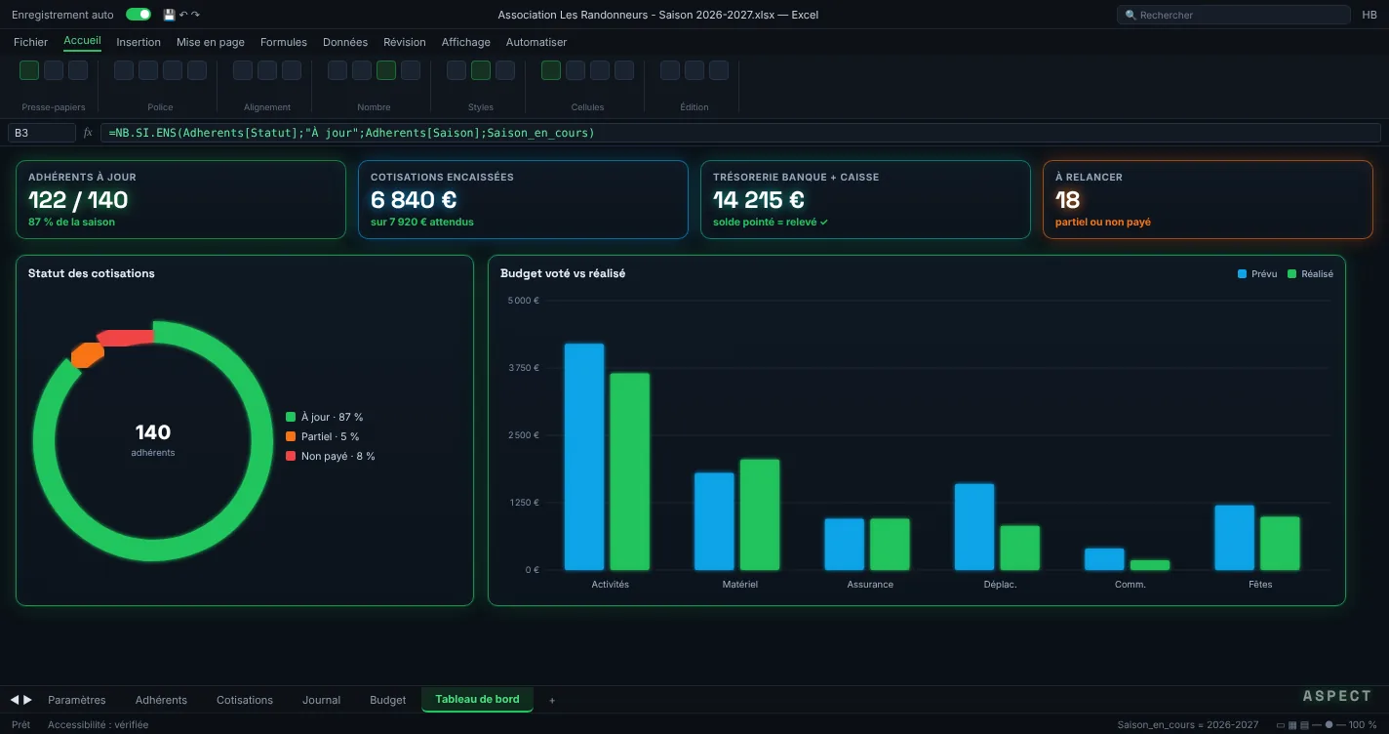Screen dimensions: 1389x734
Task: Click into the formula bar with NB.SI.ENS
Action: click(740, 133)
